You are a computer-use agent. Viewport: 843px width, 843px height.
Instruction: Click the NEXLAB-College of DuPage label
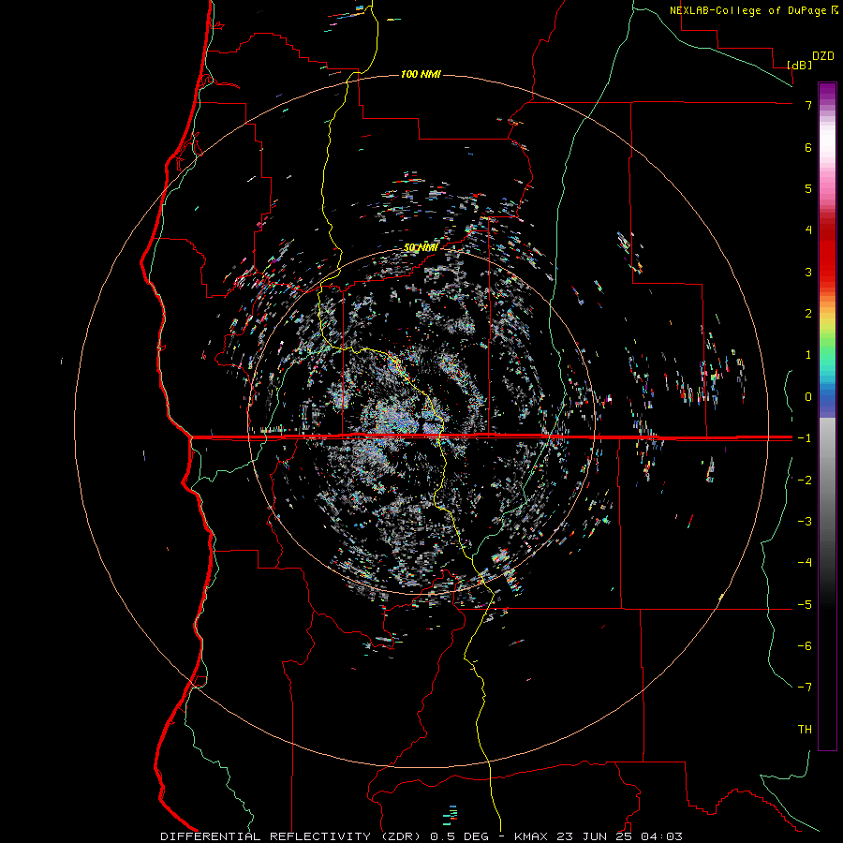[x=750, y=10]
